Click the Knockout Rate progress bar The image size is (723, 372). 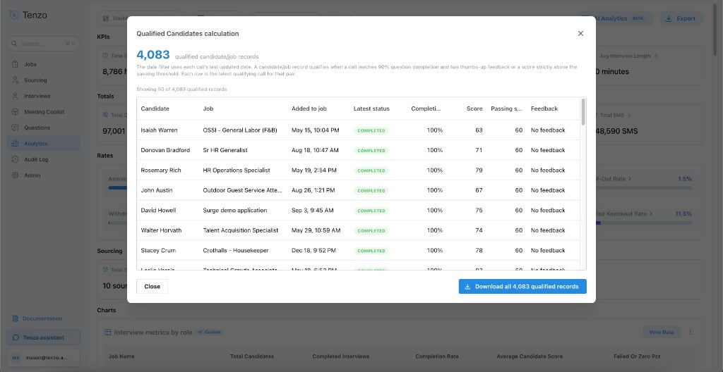(644, 223)
